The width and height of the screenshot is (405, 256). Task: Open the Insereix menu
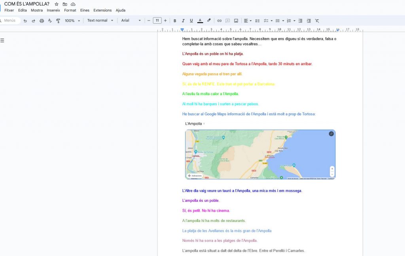[x=53, y=10]
